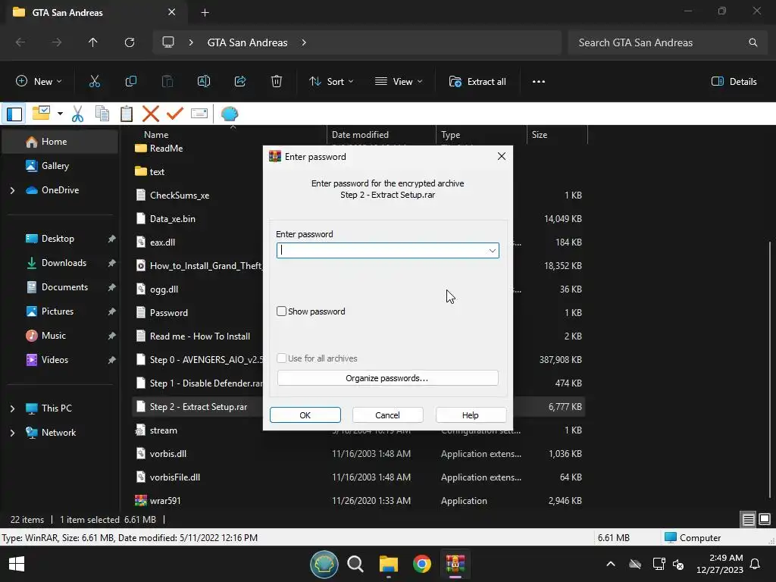The image size is (776, 582).
Task: Click the taskbar Search magnifier icon
Action: (355, 564)
